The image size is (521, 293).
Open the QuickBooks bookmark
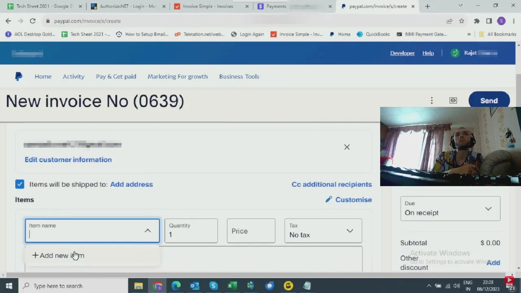pyautogui.click(x=373, y=34)
